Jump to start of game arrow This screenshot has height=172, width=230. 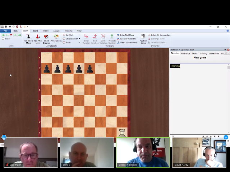3,35
